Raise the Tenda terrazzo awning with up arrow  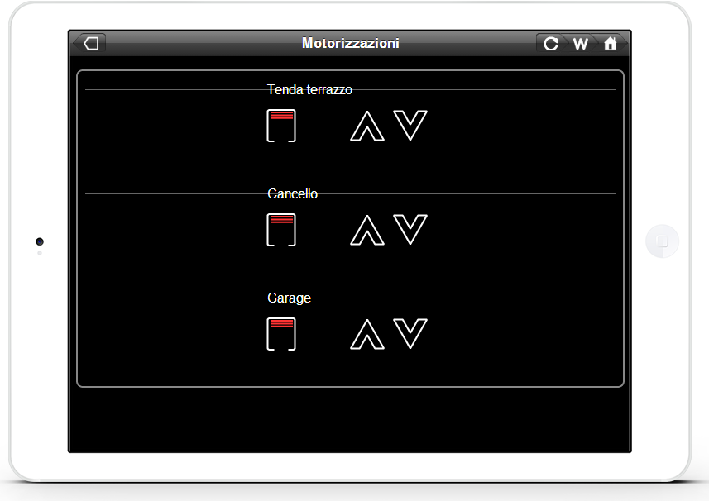pyautogui.click(x=367, y=126)
